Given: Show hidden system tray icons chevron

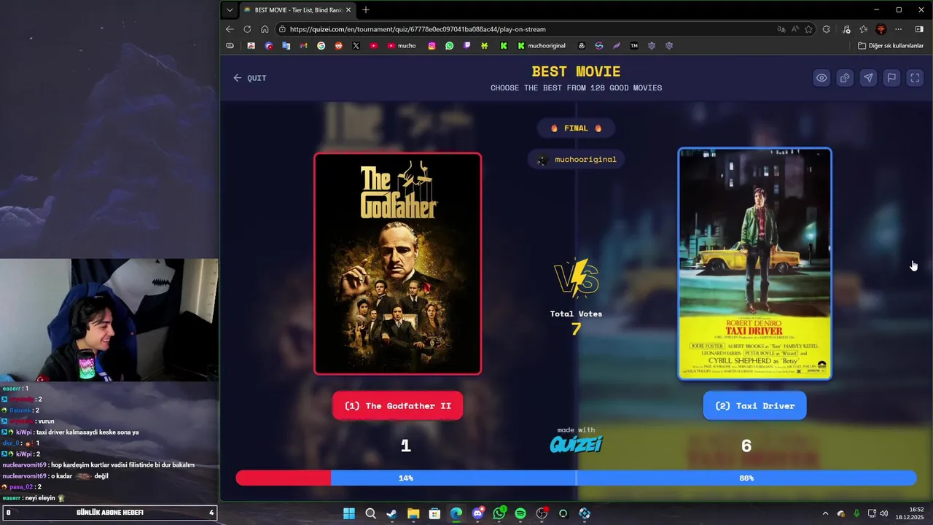Looking at the screenshot, I should pyautogui.click(x=825, y=513).
